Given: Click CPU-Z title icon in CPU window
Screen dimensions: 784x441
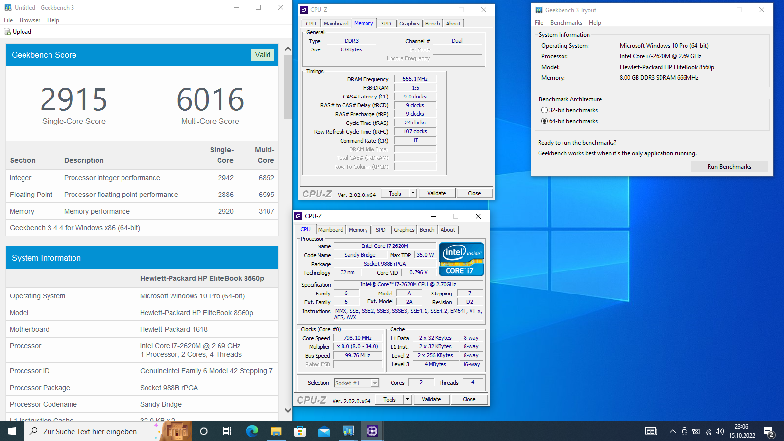Looking at the screenshot, I should click(x=298, y=216).
